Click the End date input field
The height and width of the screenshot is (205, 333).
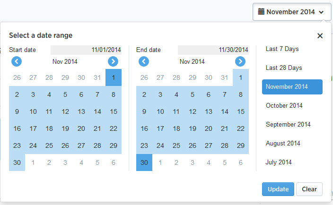pyautogui.click(x=213, y=50)
